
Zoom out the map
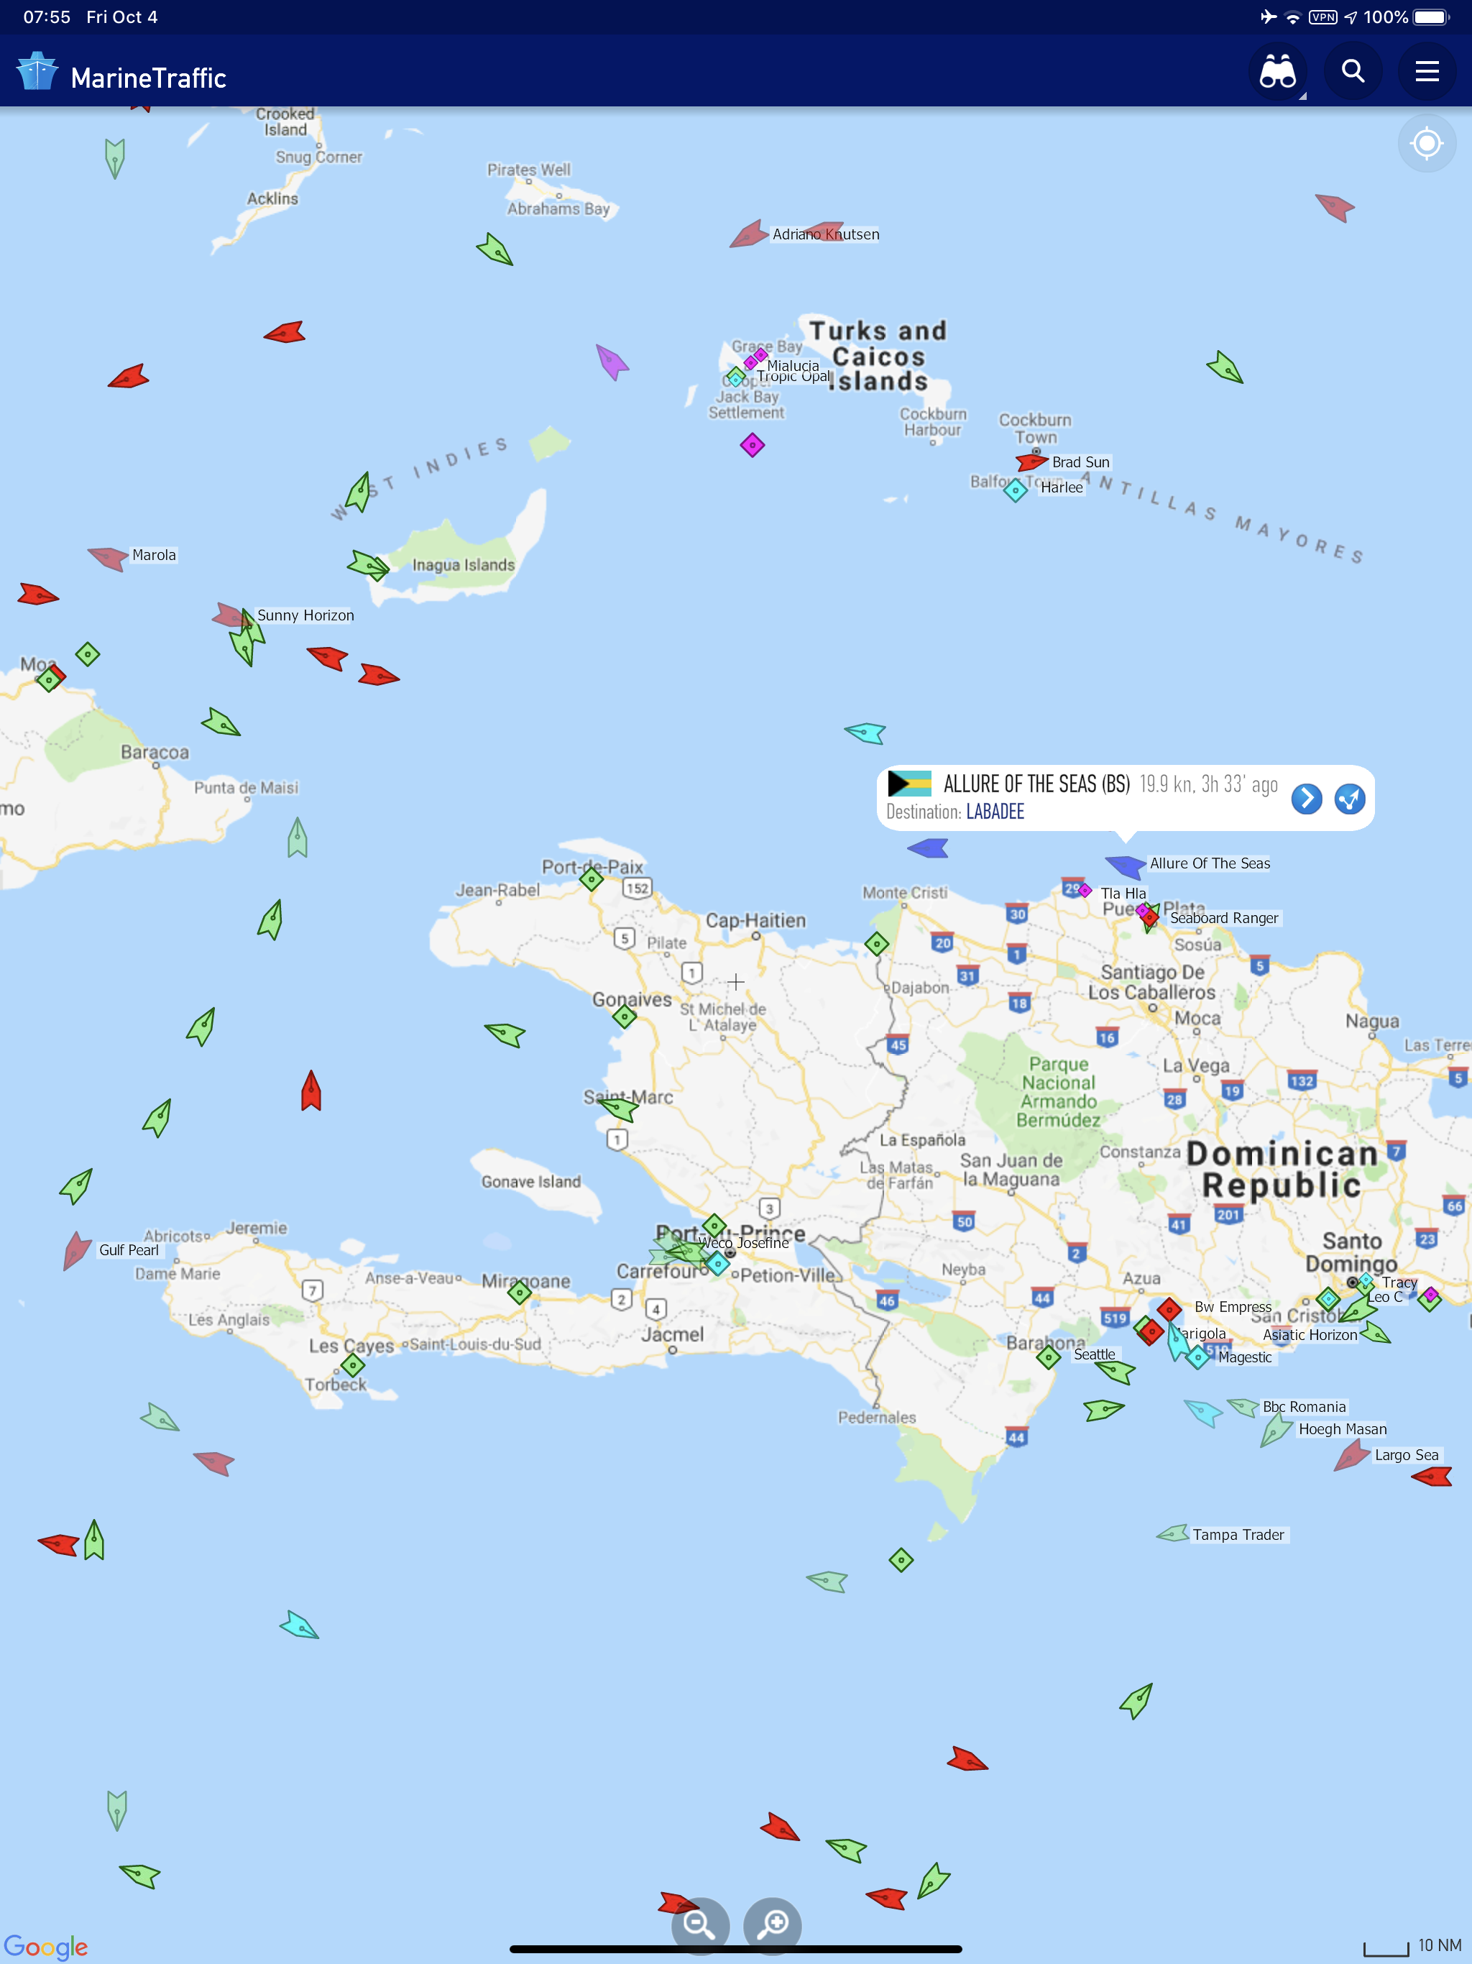pos(701,1924)
